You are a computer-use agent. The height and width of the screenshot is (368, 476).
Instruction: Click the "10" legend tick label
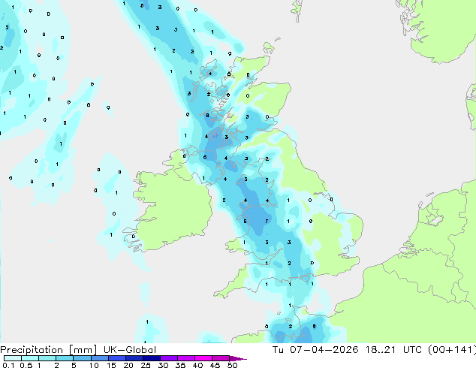click(94, 365)
